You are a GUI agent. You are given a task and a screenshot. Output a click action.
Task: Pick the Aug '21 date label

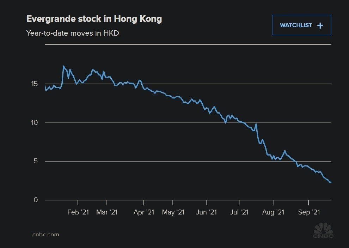[x=273, y=212]
